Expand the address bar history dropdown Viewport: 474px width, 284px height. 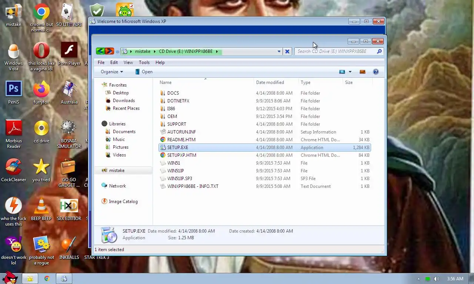pos(279,51)
